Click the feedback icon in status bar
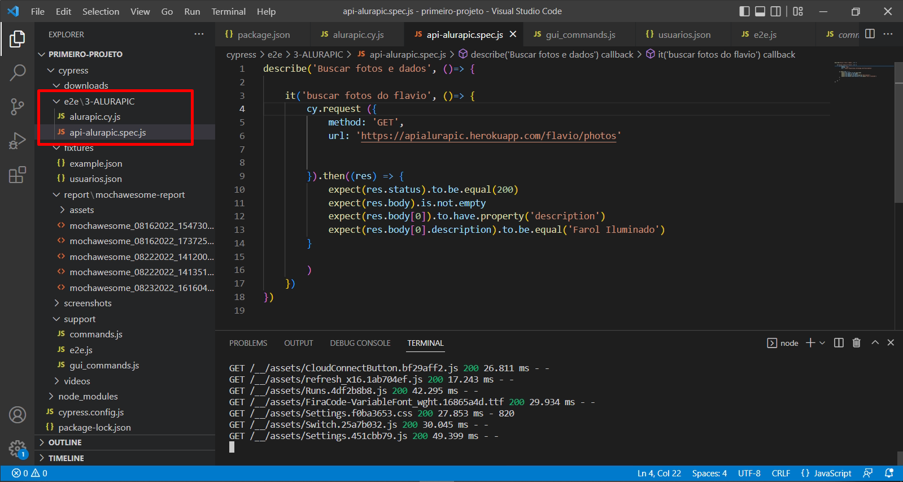The width and height of the screenshot is (903, 482). [868, 474]
